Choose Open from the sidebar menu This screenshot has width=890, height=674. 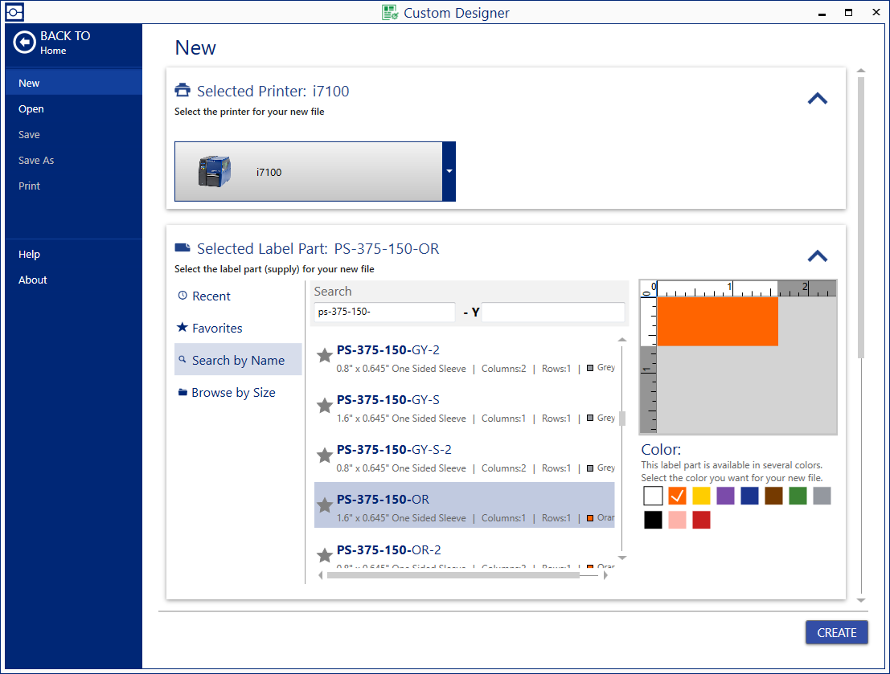(x=73, y=109)
